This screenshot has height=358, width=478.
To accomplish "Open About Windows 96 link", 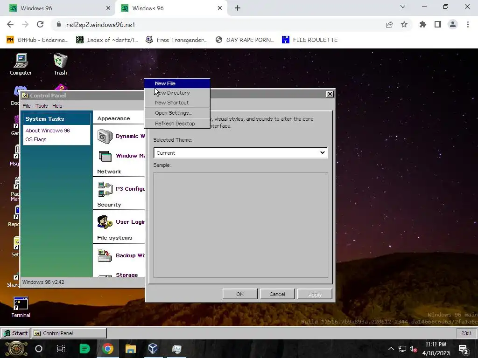I will (x=48, y=131).
